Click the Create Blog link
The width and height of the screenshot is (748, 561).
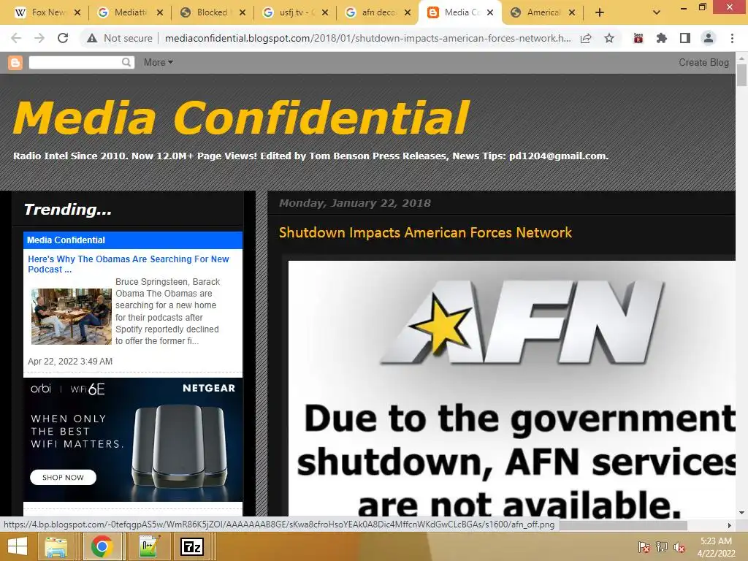(x=703, y=63)
